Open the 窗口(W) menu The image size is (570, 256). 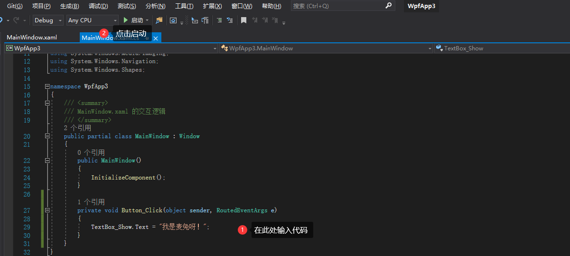tap(242, 6)
